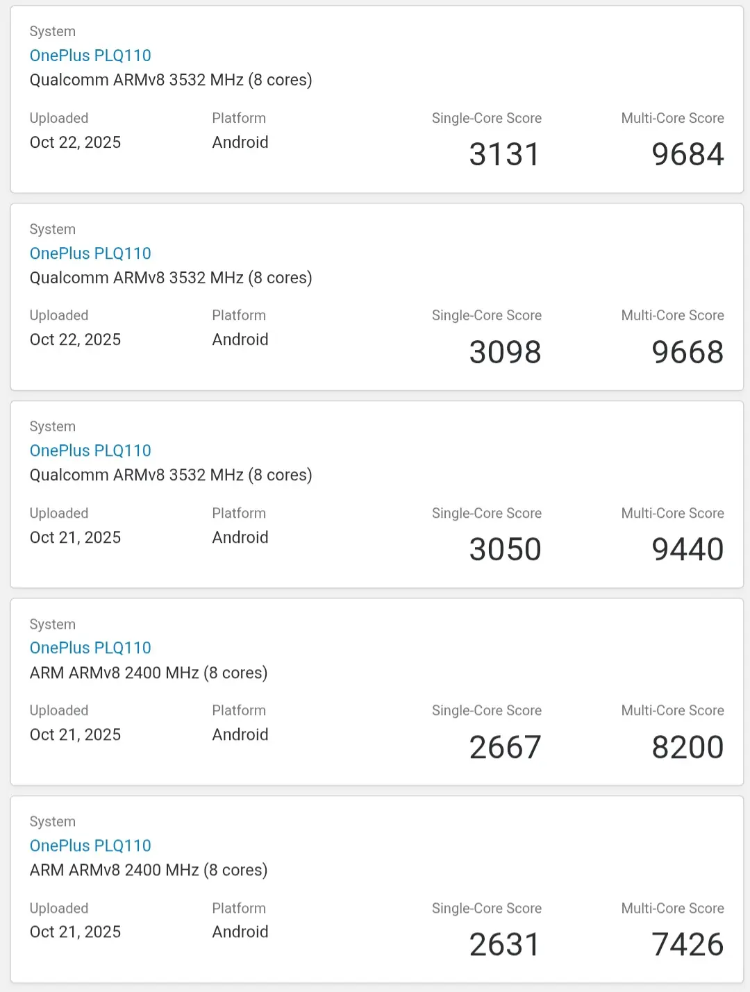Open the OnePlus PLQ110 link for the 3131 single-core result
The width and height of the screenshot is (750, 992).
tap(90, 56)
